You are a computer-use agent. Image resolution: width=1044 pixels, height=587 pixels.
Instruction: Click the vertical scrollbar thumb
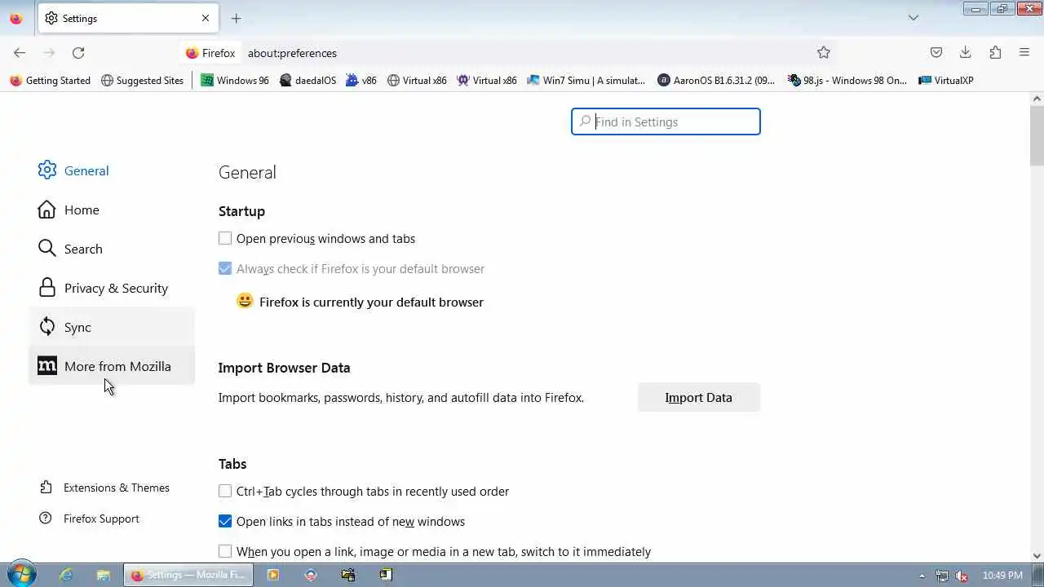[1037, 135]
